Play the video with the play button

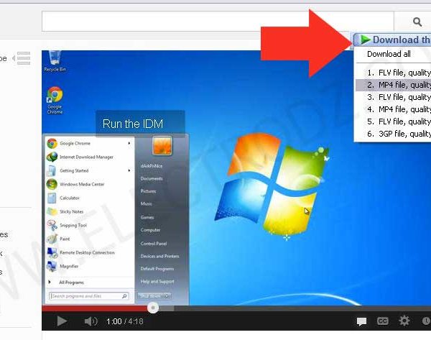coord(62,321)
